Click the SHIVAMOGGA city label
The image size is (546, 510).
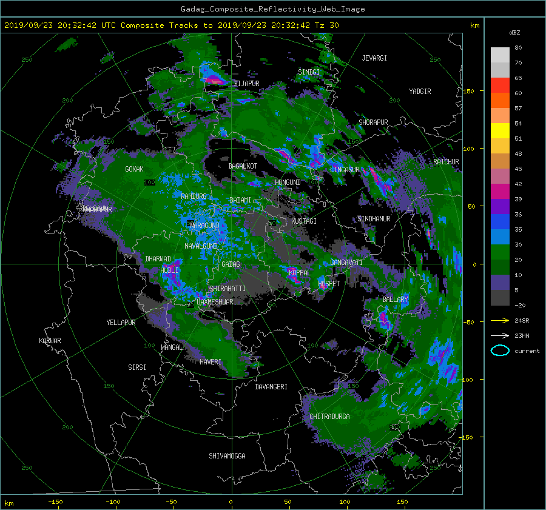227,456
